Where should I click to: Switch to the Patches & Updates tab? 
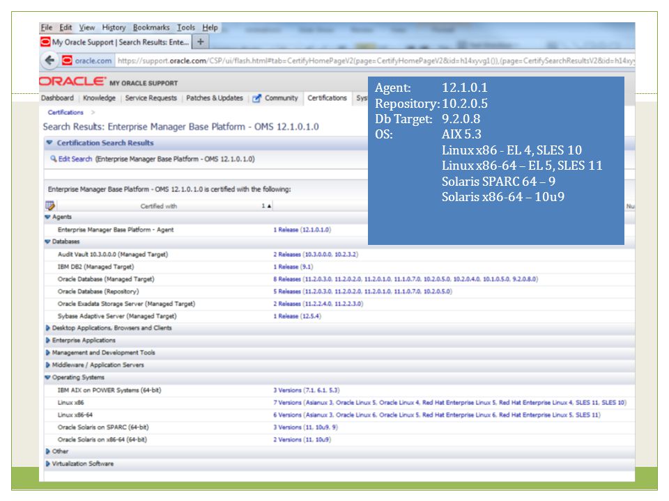coord(214,98)
